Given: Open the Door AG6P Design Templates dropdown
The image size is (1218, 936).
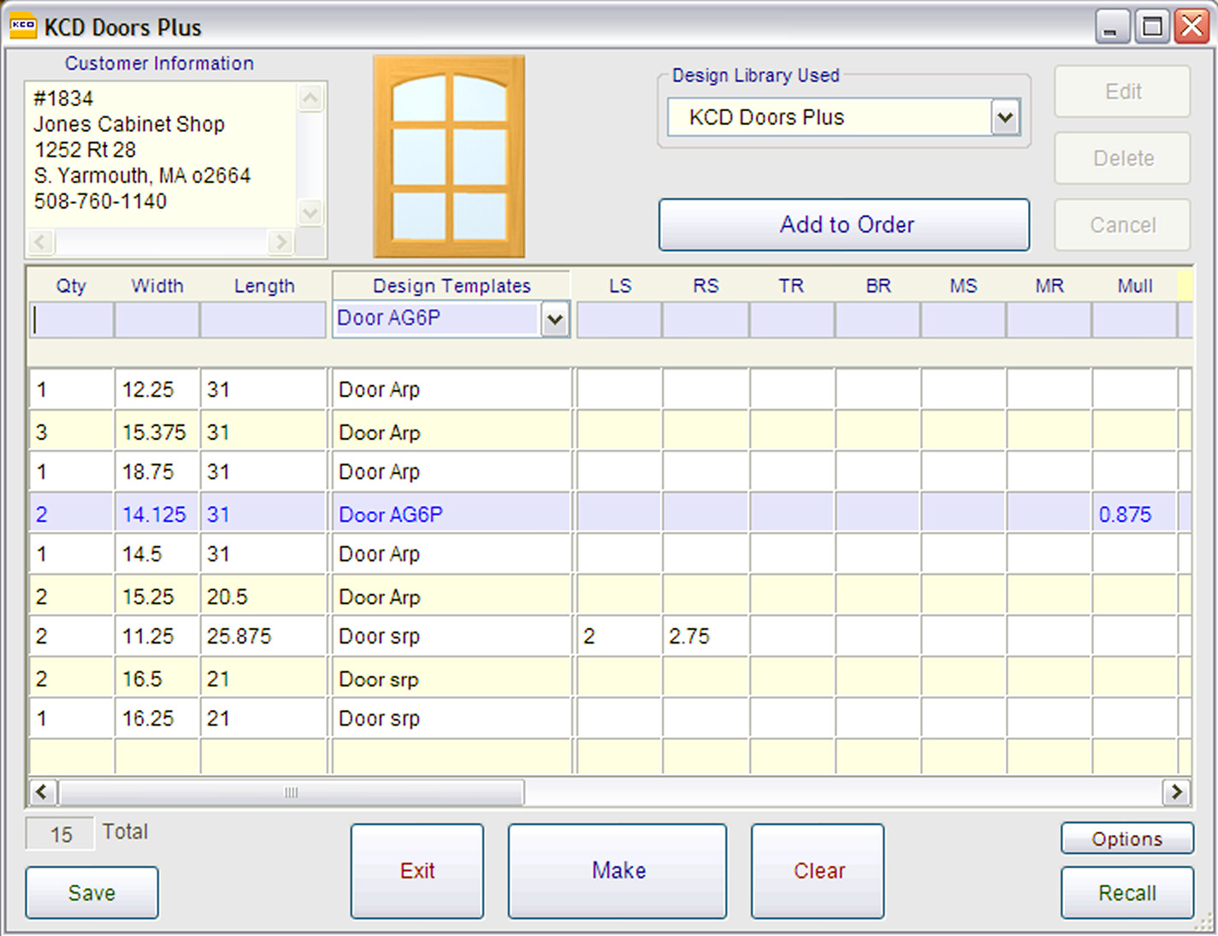Looking at the screenshot, I should pyautogui.click(x=556, y=319).
